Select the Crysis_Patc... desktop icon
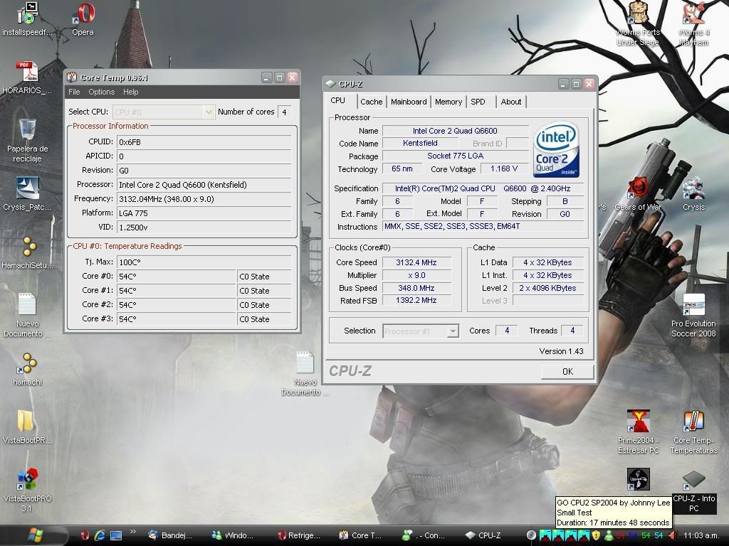 coord(27,194)
